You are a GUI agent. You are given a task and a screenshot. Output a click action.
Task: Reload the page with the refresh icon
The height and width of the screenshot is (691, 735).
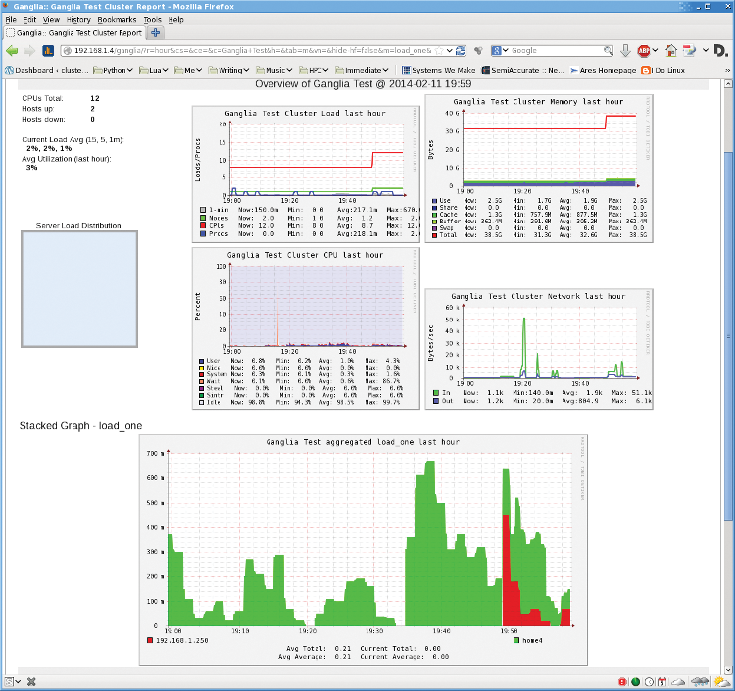[460, 50]
